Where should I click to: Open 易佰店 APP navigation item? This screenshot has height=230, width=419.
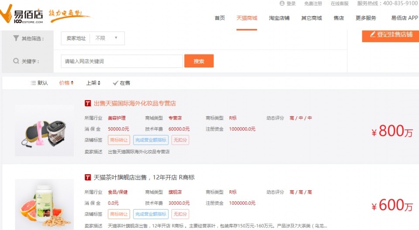[x=404, y=18]
